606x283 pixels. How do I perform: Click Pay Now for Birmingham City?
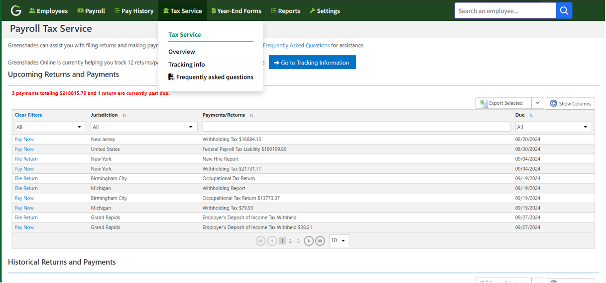(x=24, y=198)
